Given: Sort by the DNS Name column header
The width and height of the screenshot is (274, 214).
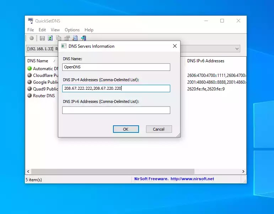Looking at the screenshot, I should [x=38, y=61].
